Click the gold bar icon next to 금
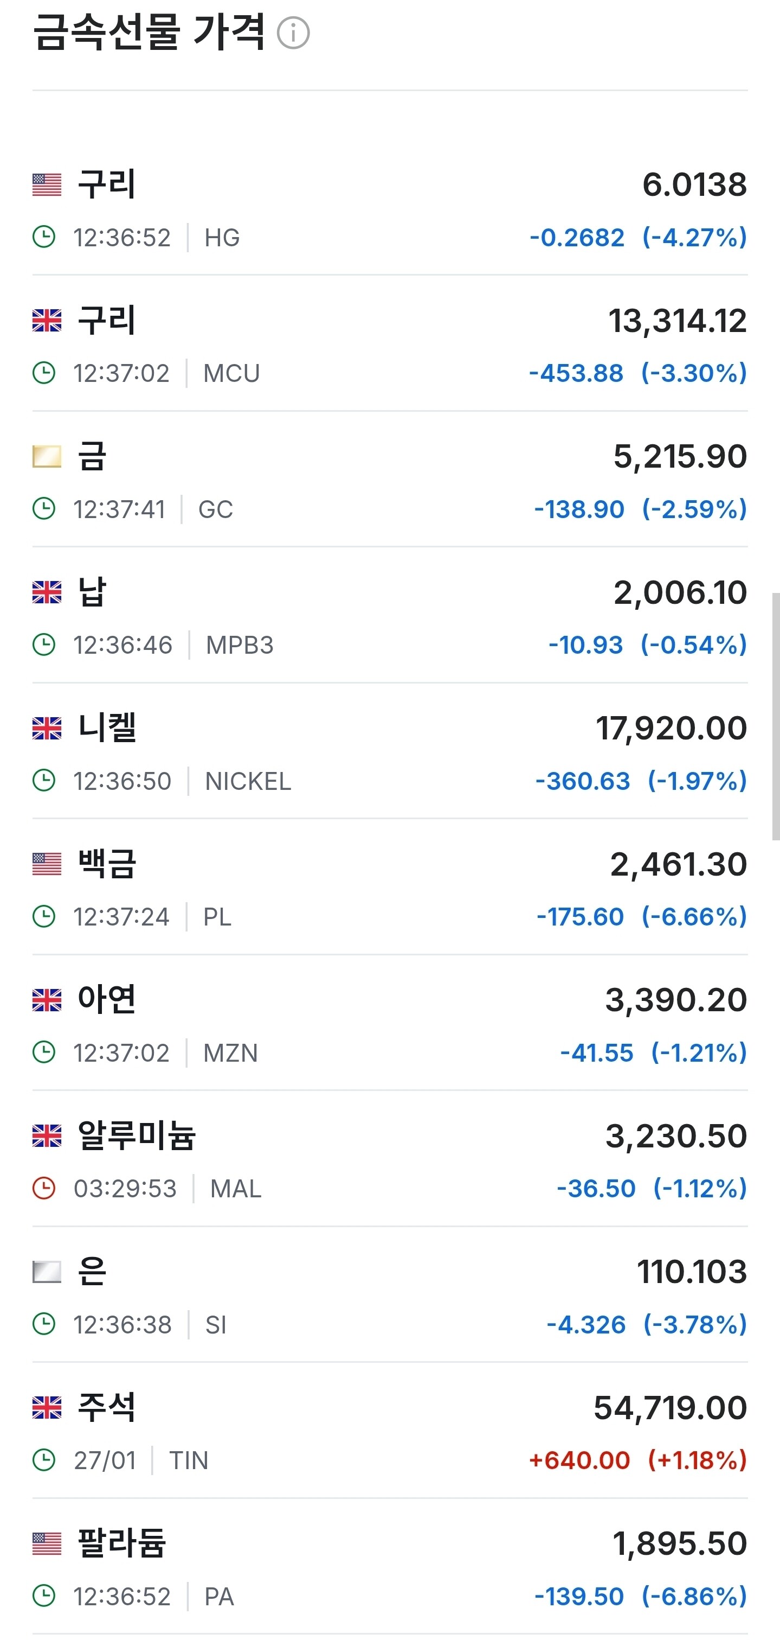The width and height of the screenshot is (780, 1640). click(47, 456)
